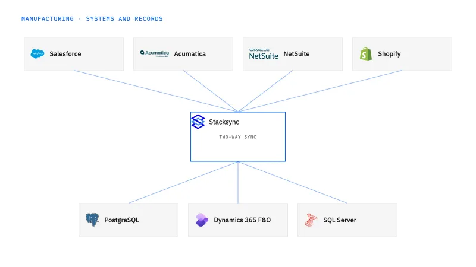Click the TWO-WAY SYNC caption
Image resolution: width=476 pixels, height=267 pixels.
(x=237, y=137)
